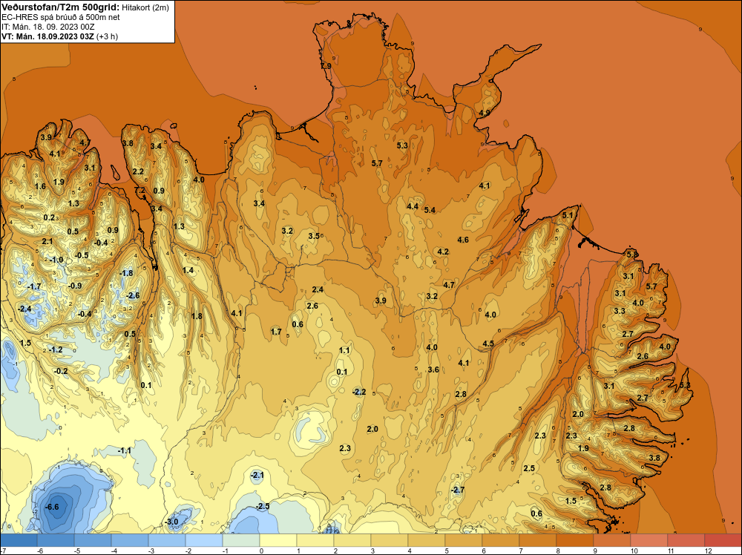Click the red legend swatch right of 12
The image size is (742, 555).
(723, 540)
